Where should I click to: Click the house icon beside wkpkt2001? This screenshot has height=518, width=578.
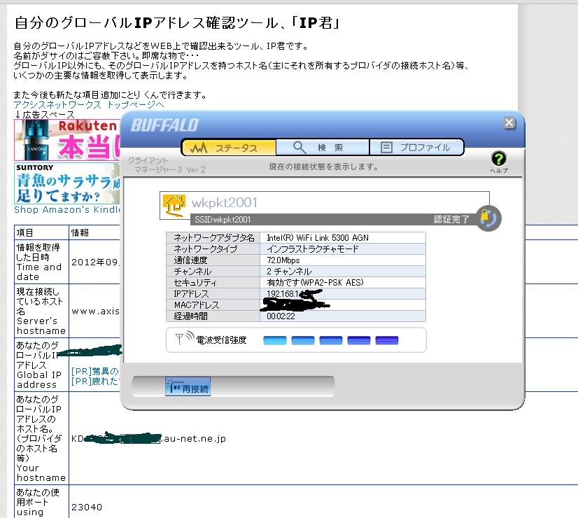point(174,204)
